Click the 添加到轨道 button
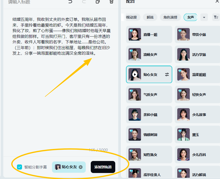This screenshot has width=220, height=179. pos(103,167)
